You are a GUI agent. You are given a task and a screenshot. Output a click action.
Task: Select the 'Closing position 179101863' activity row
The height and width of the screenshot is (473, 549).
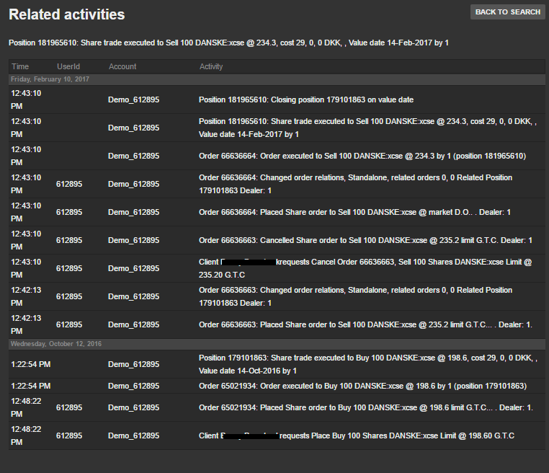tap(305, 100)
